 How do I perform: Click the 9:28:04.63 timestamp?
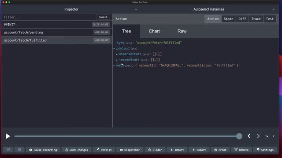pyautogui.click(x=101, y=25)
